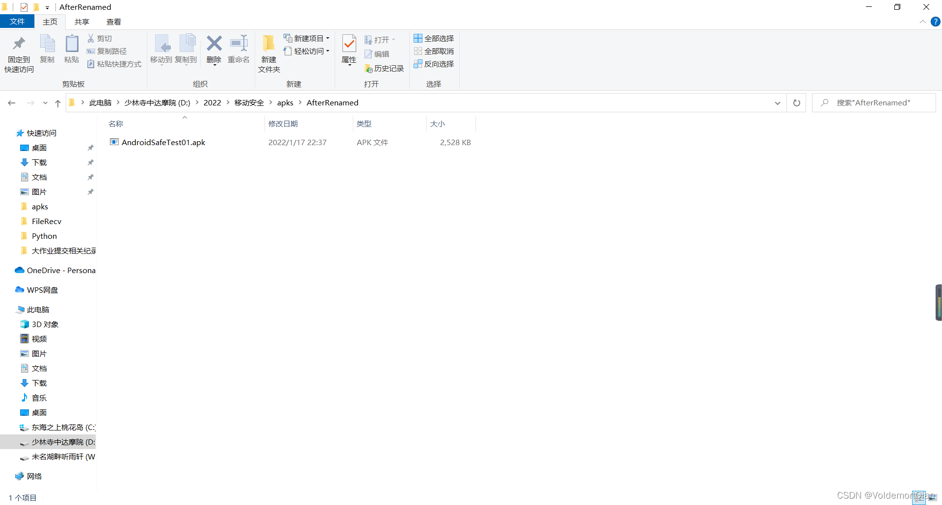This screenshot has width=942, height=505.
Task: Open 历史记录 file history
Action: pyautogui.click(x=384, y=68)
